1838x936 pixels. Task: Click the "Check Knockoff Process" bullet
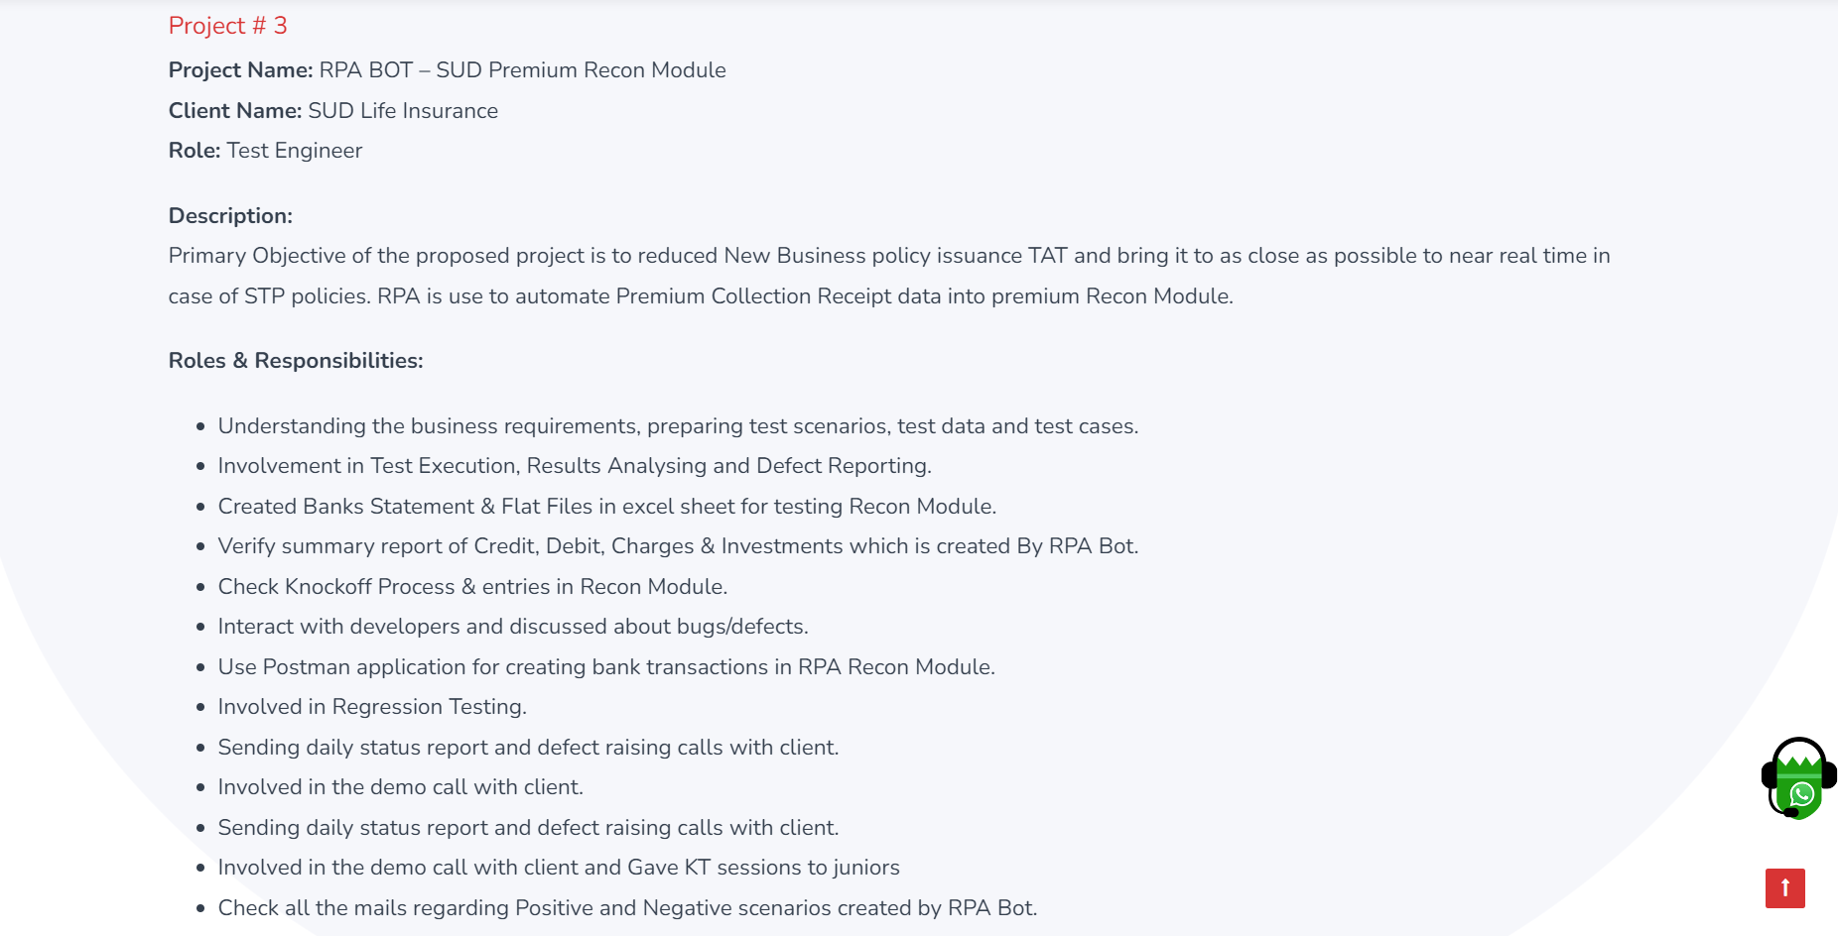click(472, 587)
